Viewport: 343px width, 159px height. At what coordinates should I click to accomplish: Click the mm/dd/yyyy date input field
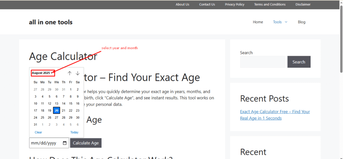click(x=49, y=143)
